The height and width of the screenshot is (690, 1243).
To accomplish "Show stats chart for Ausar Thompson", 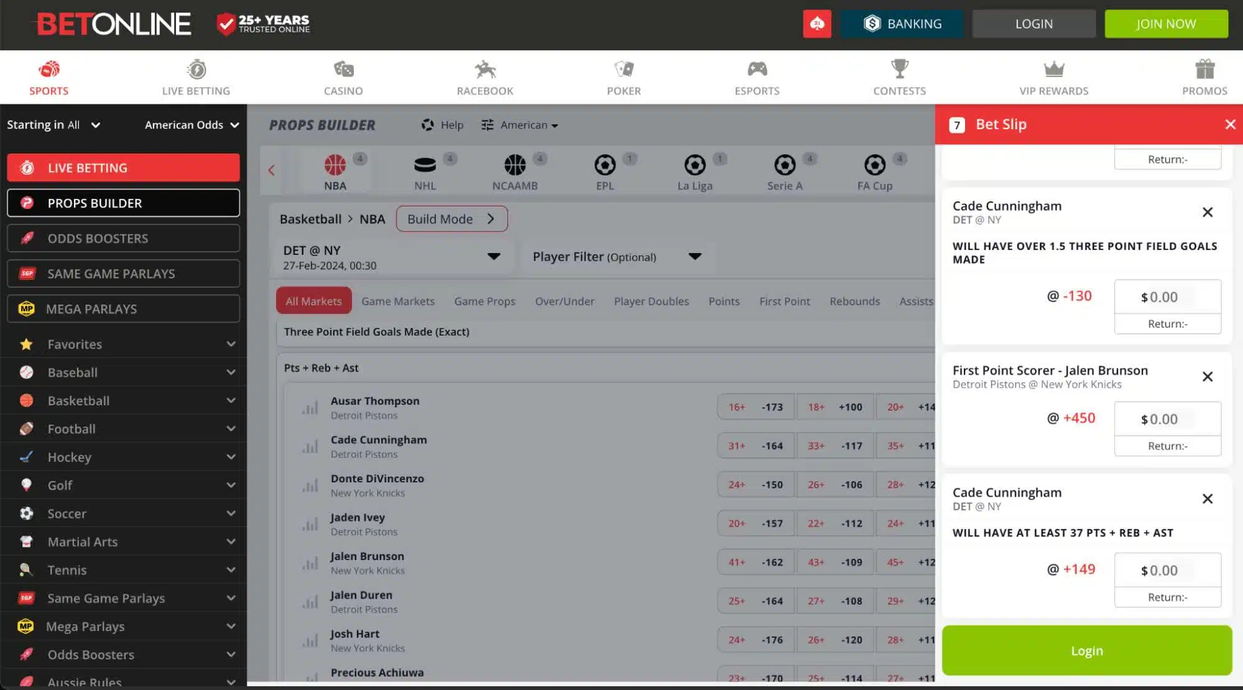I will tap(310, 408).
